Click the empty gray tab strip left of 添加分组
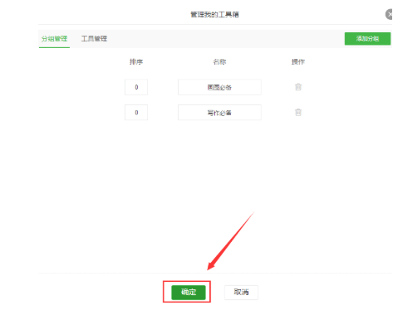 pos(226,39)
